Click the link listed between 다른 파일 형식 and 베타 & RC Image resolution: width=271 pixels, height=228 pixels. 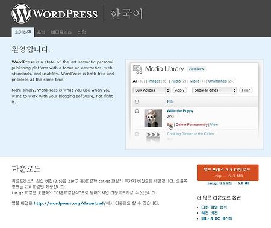pyautogui.click(x=210, y=213)
